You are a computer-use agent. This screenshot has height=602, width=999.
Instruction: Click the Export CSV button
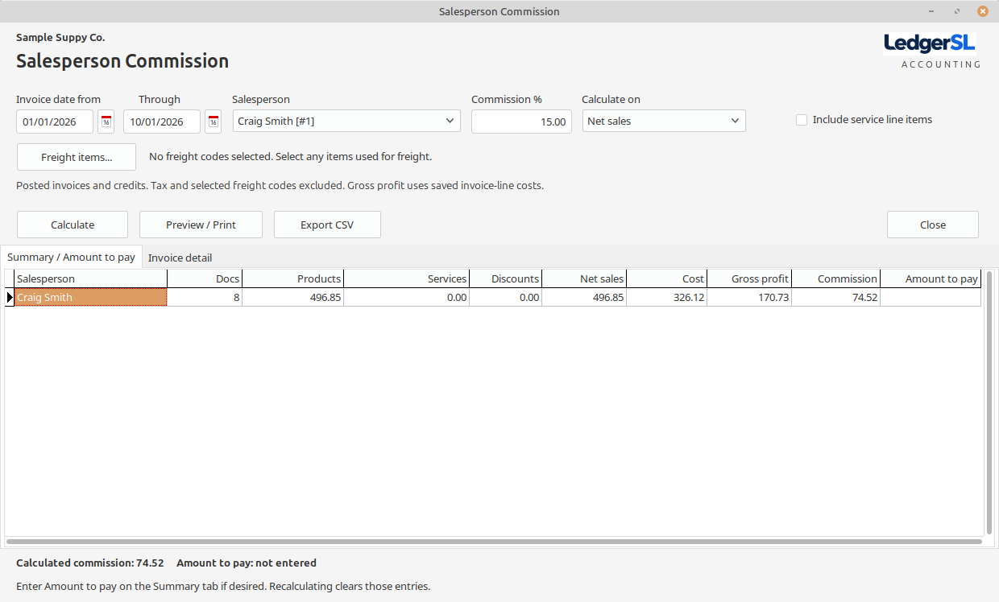pos(327,225)
